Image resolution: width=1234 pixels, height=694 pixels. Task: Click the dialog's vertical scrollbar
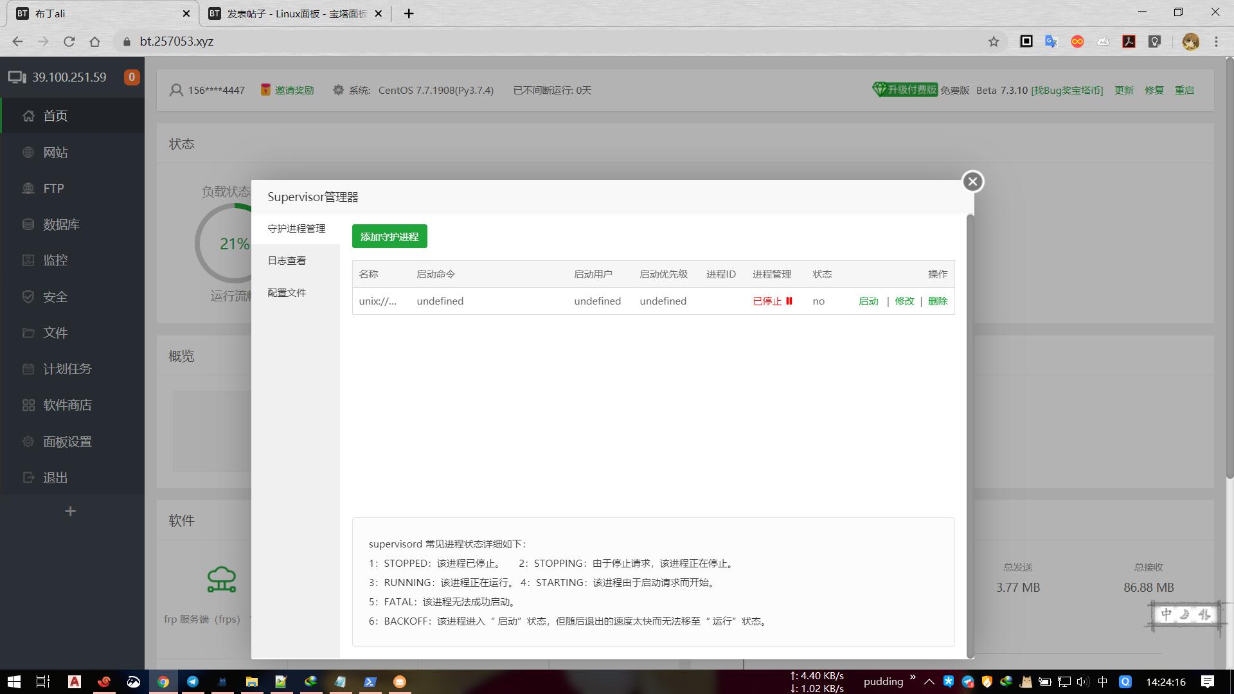970,436
